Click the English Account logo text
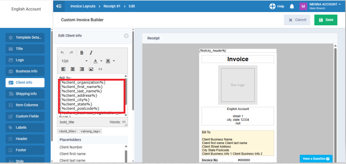This screenshot has height=164, width=346. pyautogui.click(x=26, y=9)
